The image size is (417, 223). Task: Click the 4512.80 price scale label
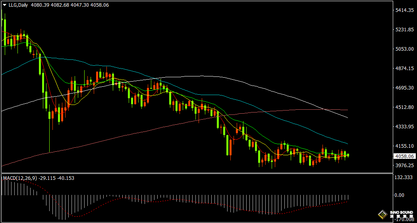click(405, 107)
